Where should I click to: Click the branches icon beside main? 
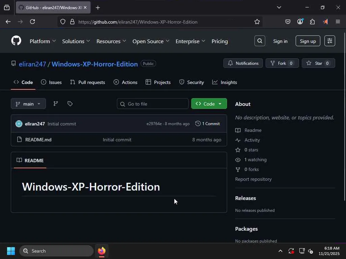(x=56, y=104)
